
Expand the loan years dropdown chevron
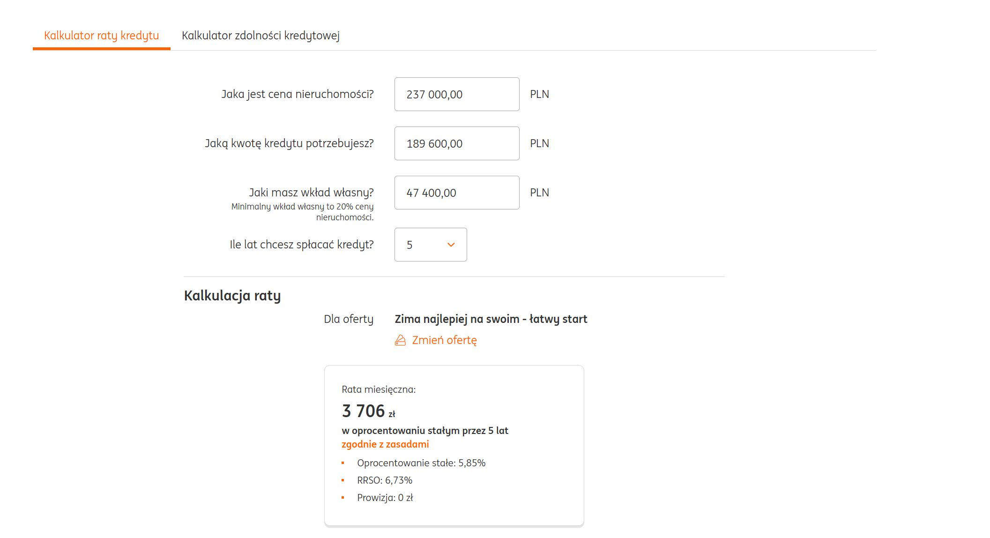(x=451, y=245)
